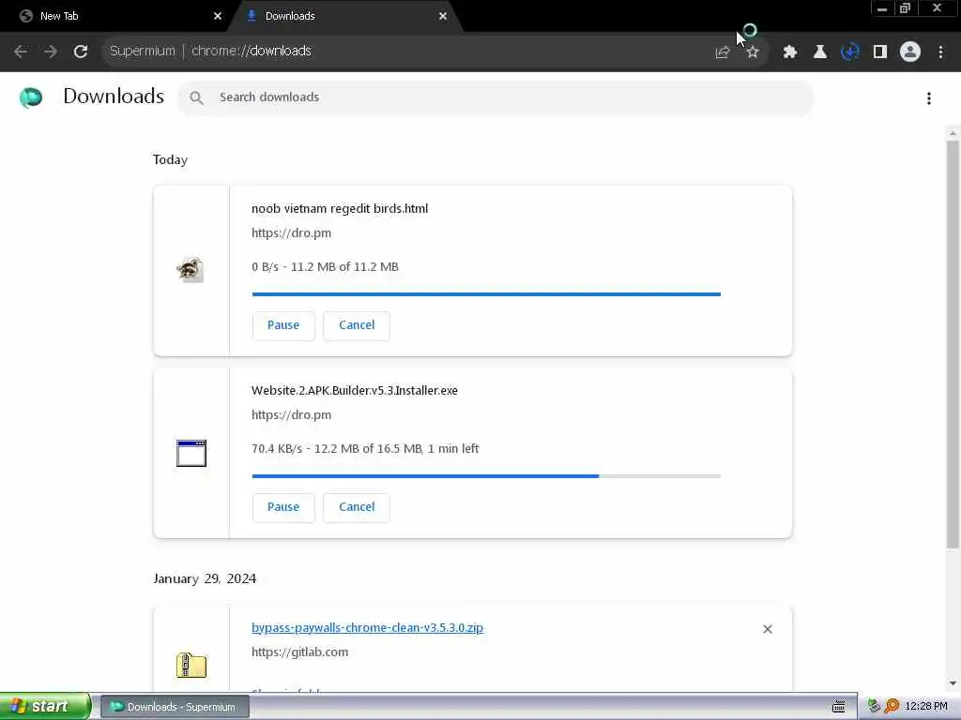
Task: Click the scrollbar down arrow
Action: click(x=953, y=683)
